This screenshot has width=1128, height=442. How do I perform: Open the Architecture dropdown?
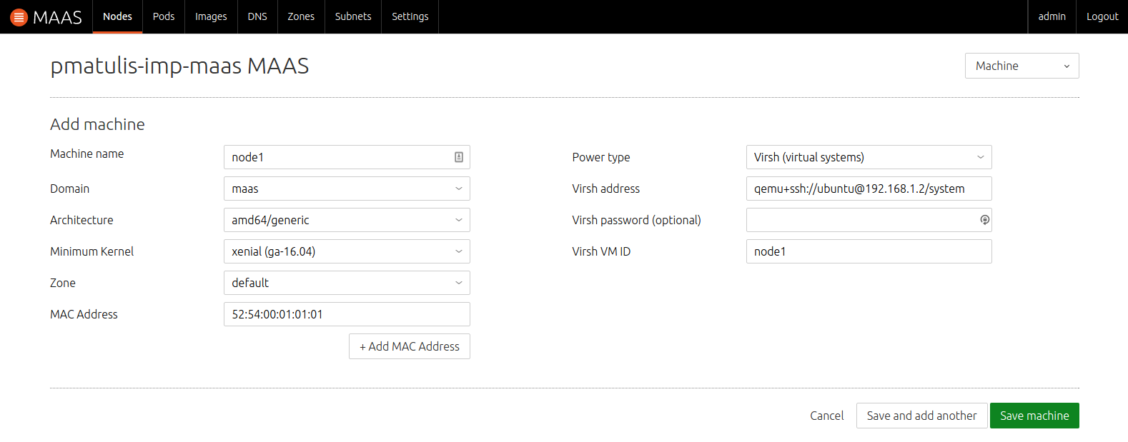click(x=347, y=220)
